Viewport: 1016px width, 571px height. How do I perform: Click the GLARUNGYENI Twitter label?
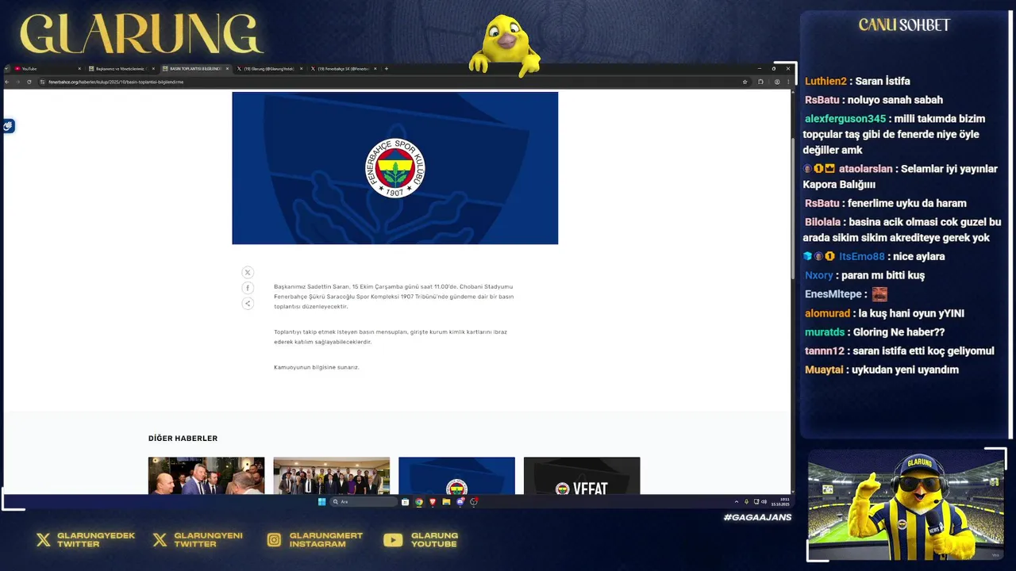(208, 540)
